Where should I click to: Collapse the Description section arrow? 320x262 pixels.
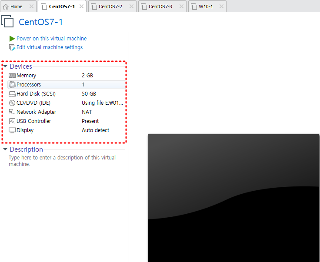pyautogui.click(x=5, y=149)
